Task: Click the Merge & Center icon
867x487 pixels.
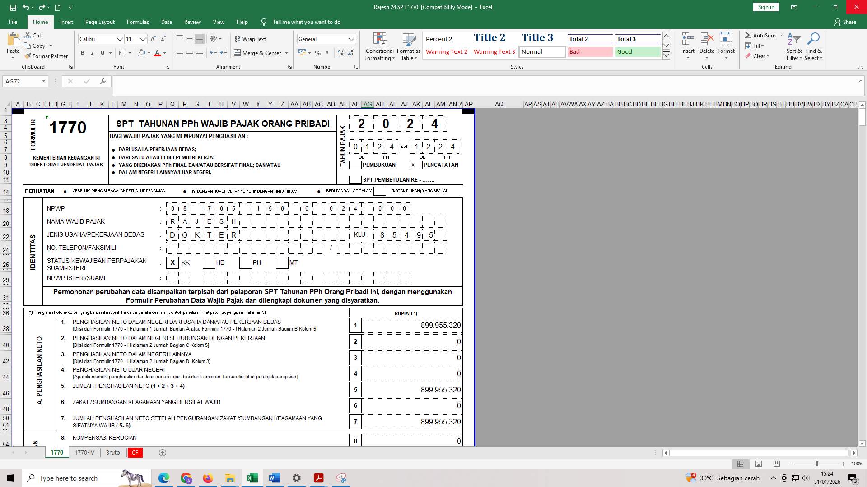Action: [x=237, y=53]
